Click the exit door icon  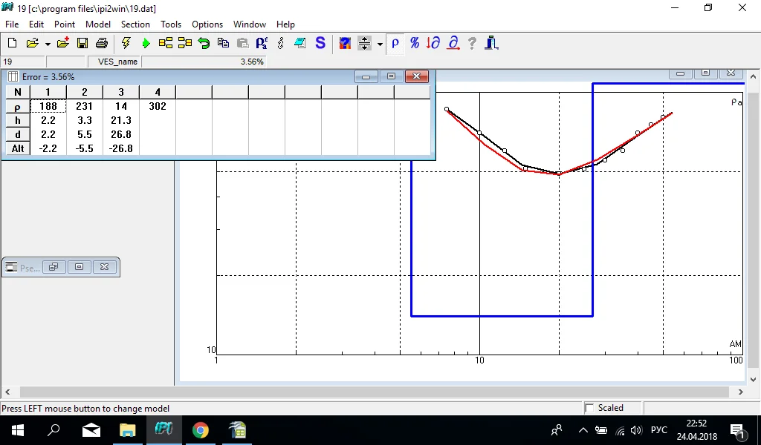click(x=491, y=44)
